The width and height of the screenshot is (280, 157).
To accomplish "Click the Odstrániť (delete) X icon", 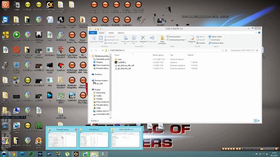I will click(143, 38).
